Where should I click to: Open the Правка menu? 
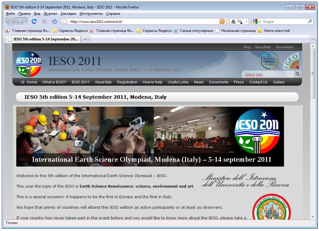click(x=24, y=14)
